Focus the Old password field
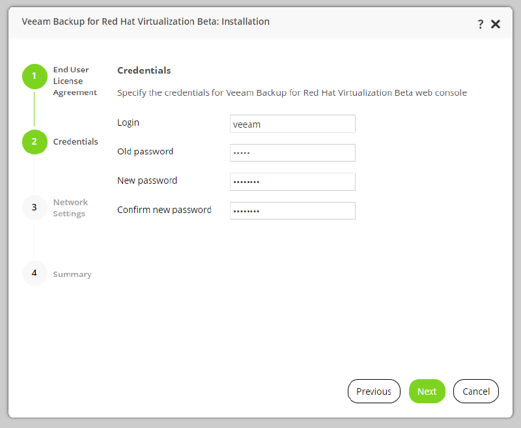The width and height of the screenshot is (521, 428). [x=292, y=153]
